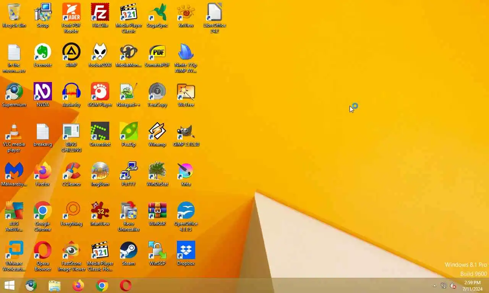Select the FileZilla desktop shortcut
The height and width of the screenshot is (293, 489).
100,16
